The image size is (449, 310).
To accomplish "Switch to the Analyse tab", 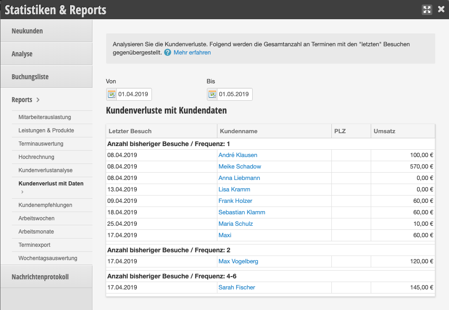I will 22,54.
